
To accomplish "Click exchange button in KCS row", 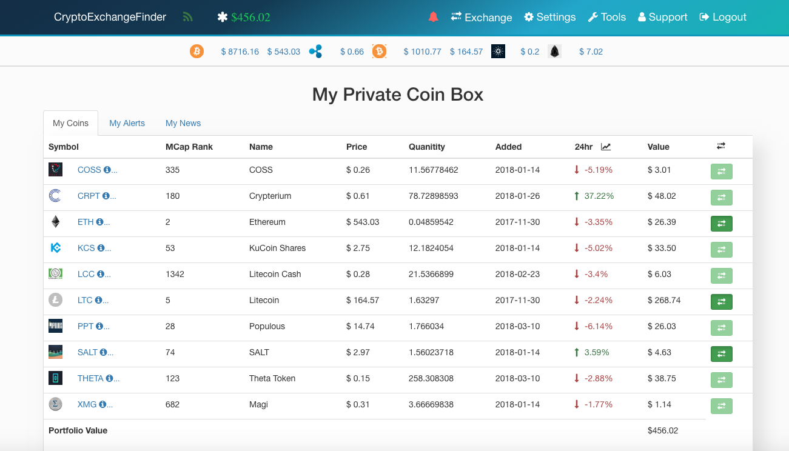I will click(722, 250).
